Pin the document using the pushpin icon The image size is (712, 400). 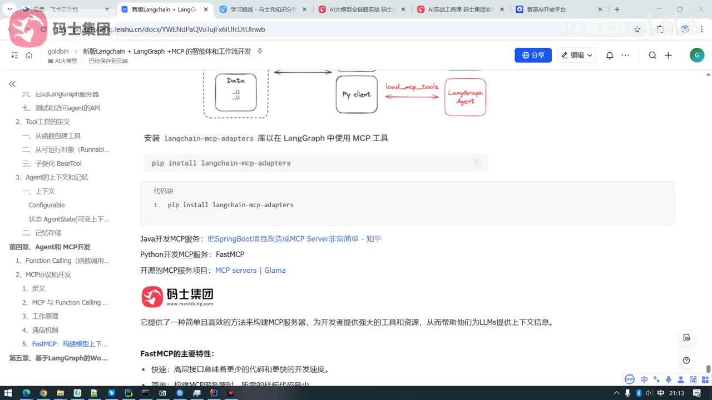click(x=260, y=51)
